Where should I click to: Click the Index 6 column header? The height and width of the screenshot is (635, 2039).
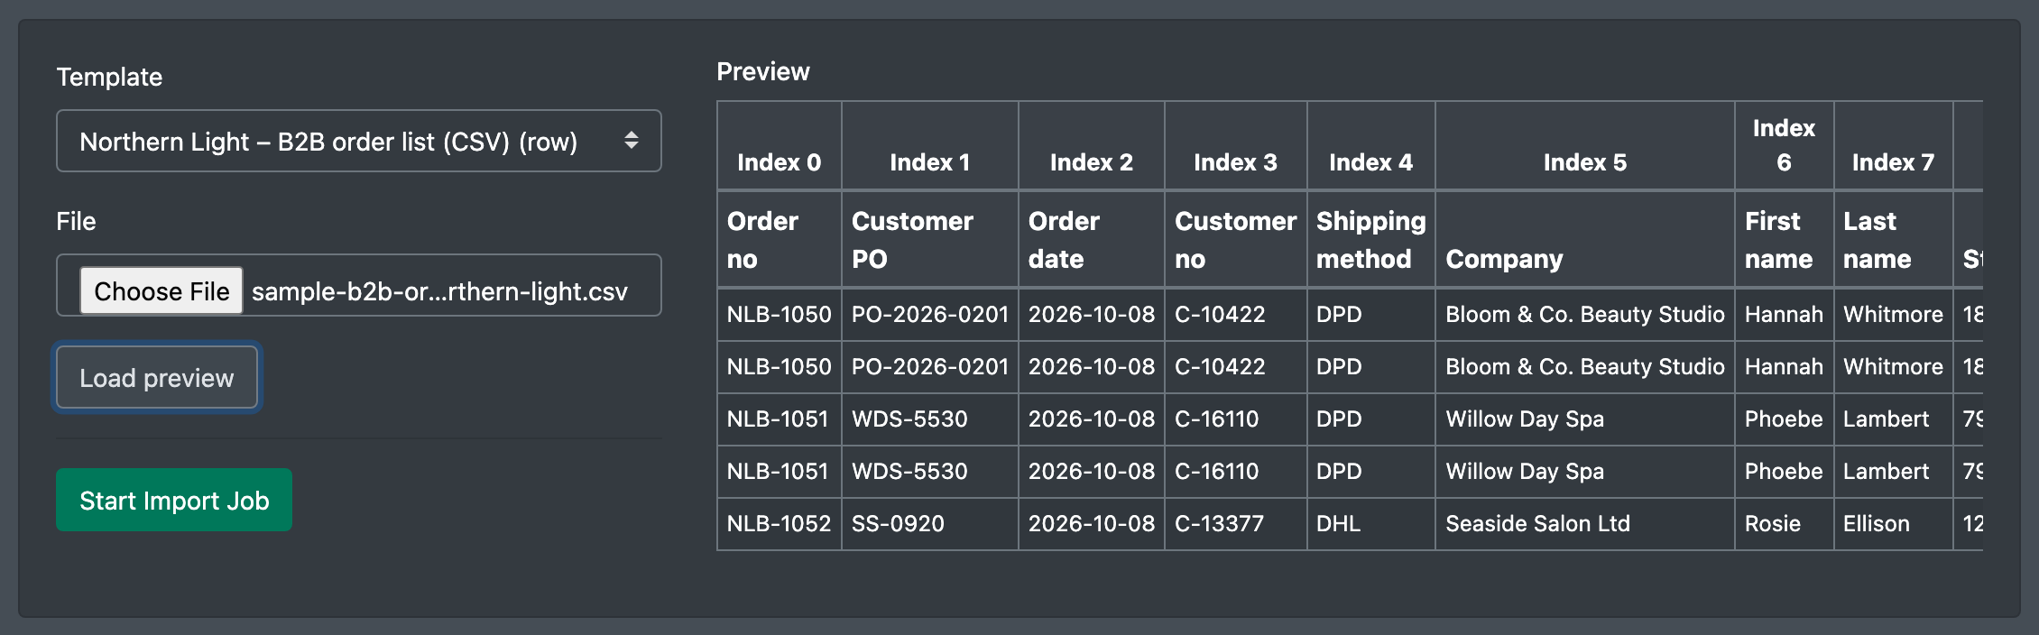[x=1785, y=145]
